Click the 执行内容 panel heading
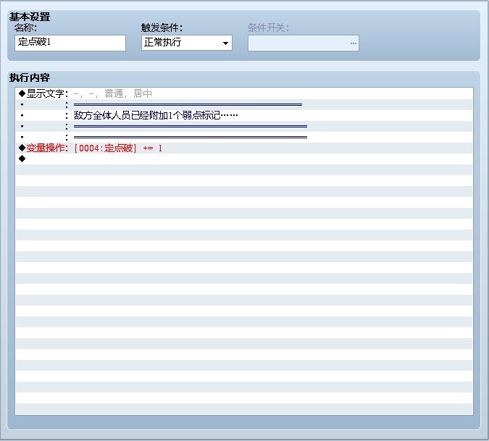This screenshot has height=441, width=489. coord(30,77)
